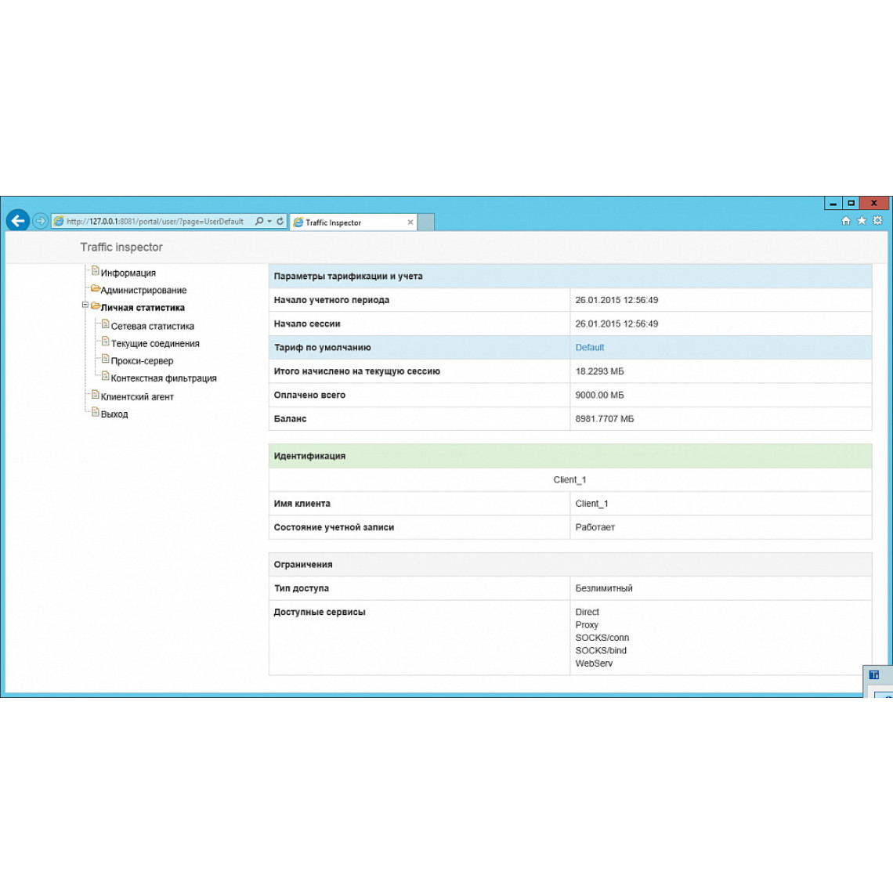Screen dimensions: 893x893
Task: Click the Direct service entry
Action: coord(587,613)
